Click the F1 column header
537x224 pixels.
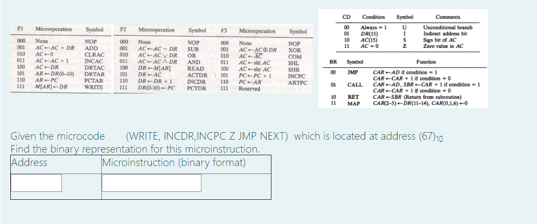coord(20,29)
